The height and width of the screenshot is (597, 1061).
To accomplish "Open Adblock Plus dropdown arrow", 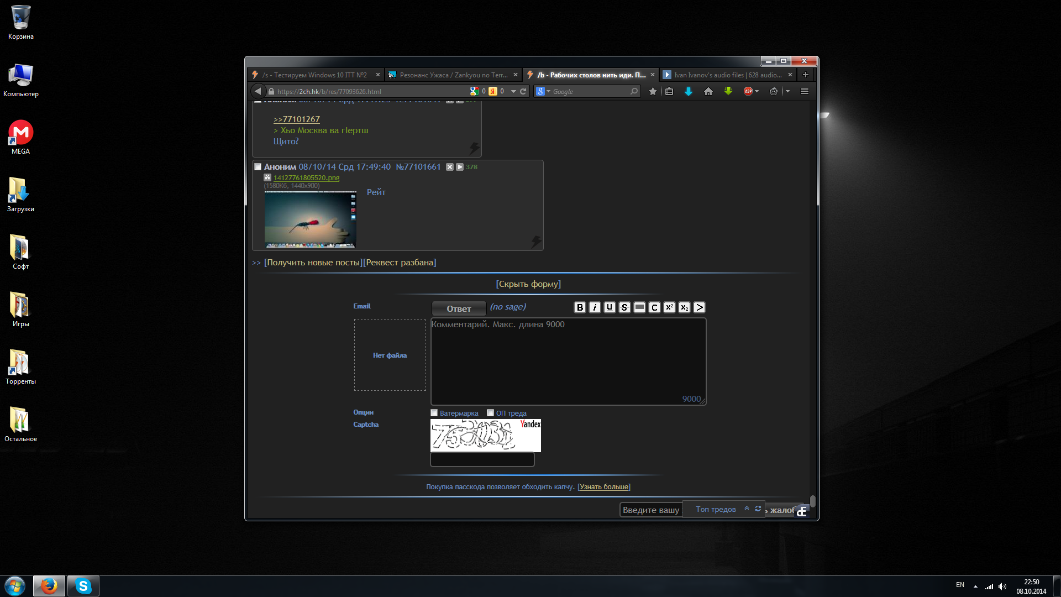I will pyautogui.click(x=757, y=91).
